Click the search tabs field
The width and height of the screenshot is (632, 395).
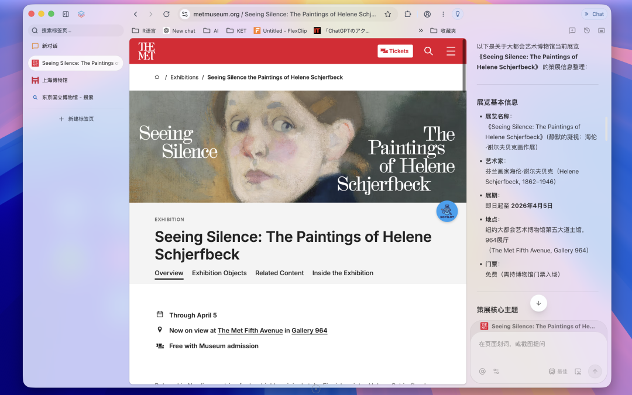click(76, 30)
